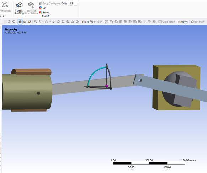Toggle shaded exterior and edges view

20,22
